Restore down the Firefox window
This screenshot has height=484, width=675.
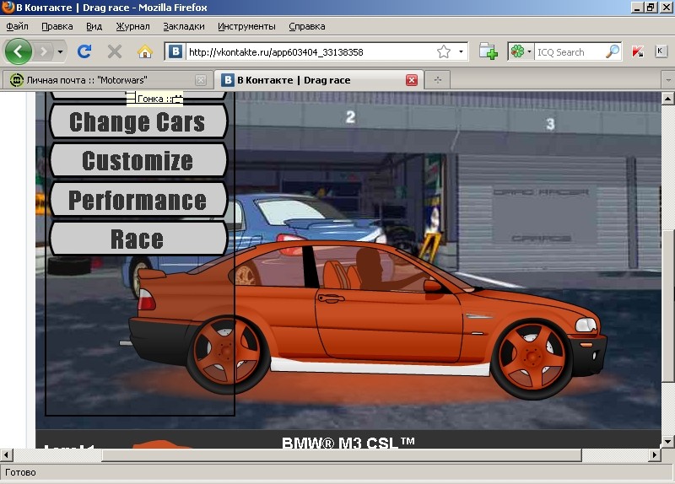click(651, 8)
